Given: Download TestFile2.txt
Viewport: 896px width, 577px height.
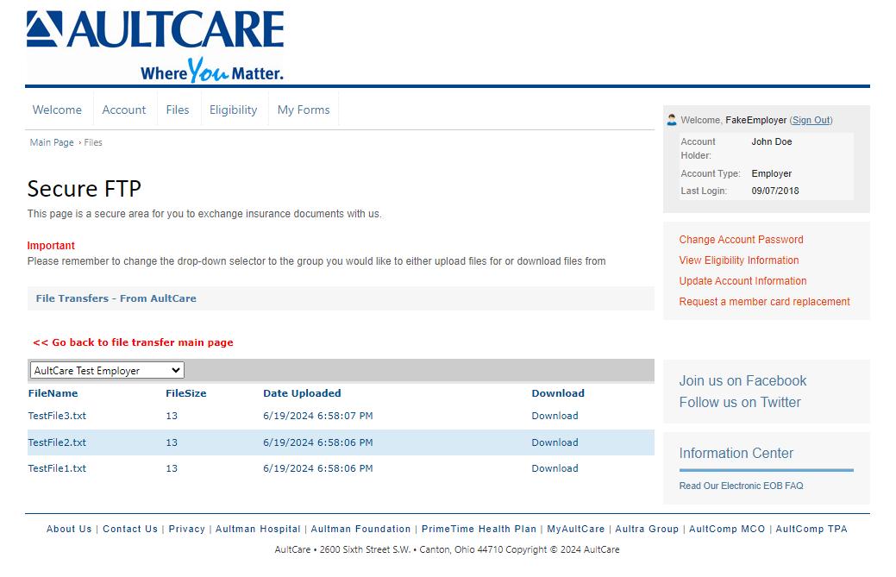Looking at the screenshot, I should pos(555,442).
